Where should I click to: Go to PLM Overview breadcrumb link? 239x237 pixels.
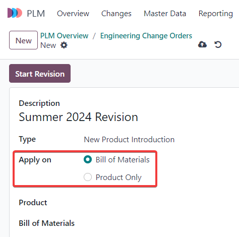pyautogui.click(x=65, y=36)
